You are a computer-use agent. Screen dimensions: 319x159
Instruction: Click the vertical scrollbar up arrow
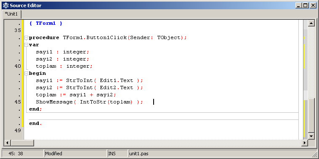click(x=311, y=23)
